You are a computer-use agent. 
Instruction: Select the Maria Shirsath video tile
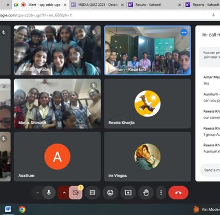pos(57,103)
